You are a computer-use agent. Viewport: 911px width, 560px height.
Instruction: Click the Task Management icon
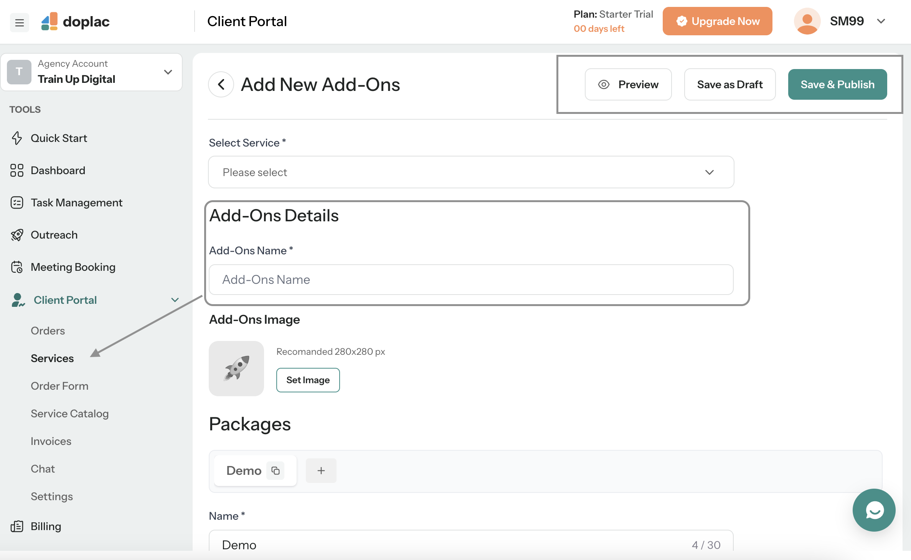point(17,203)
